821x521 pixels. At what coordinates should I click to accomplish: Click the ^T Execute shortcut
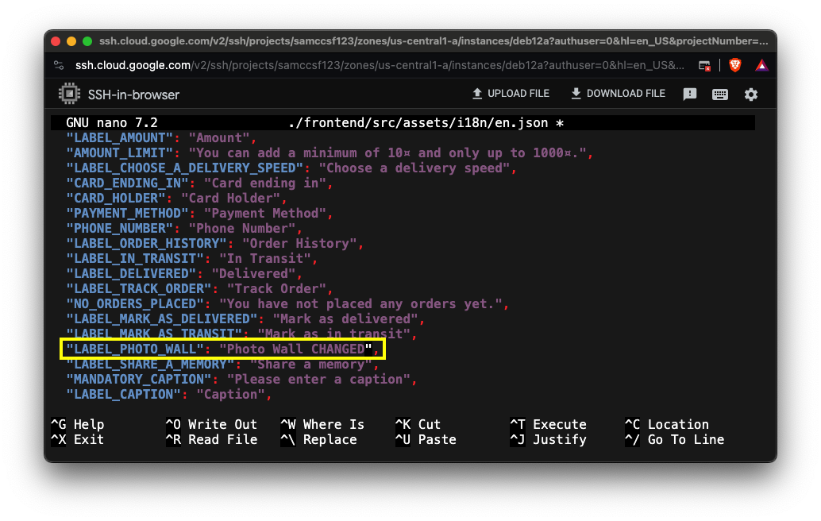(x=548, y=425)
